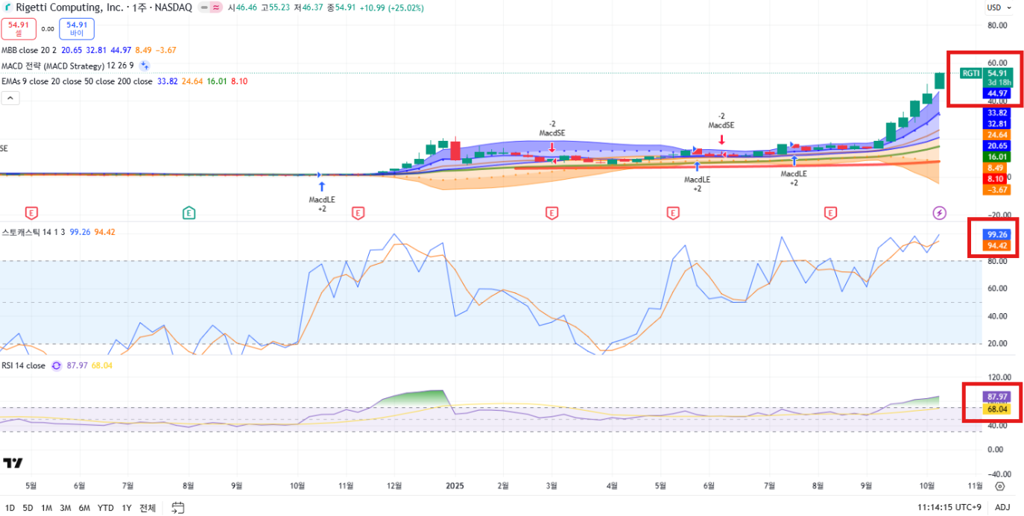Select the 1Y time range
The height and width of the screenshot is (516, 1024).
127,508
